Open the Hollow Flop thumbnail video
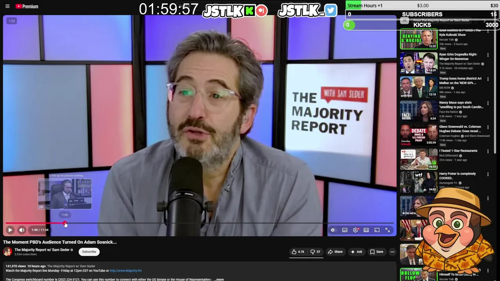This screenshot has width=500, height=281. (418, 274)
